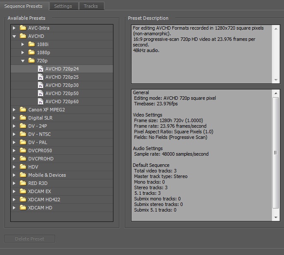Click the 1080i folder icon
This screenshot has height=255, width=284.
pos(31,44)
